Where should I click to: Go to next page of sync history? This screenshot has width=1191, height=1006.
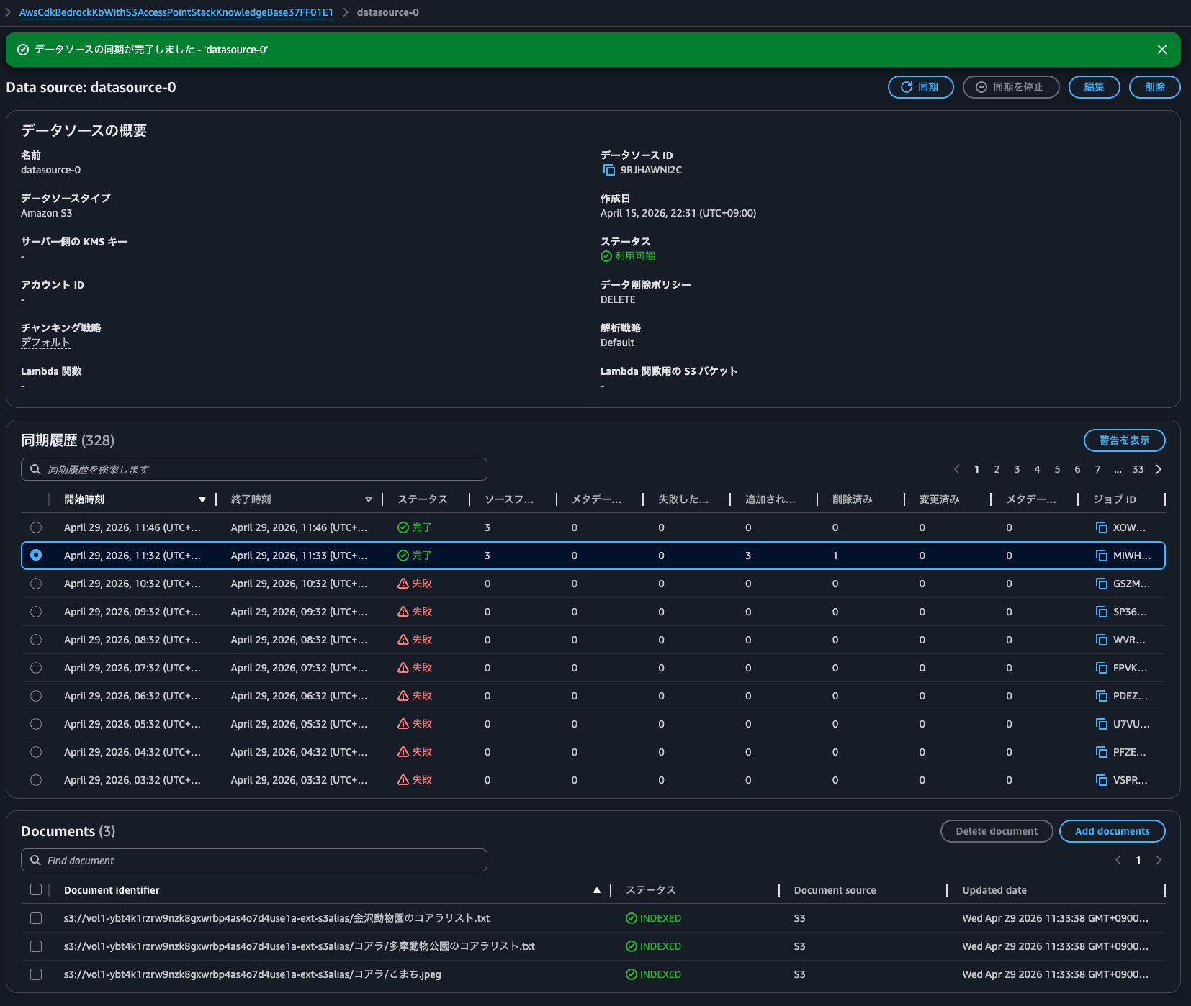(1159, 469)
